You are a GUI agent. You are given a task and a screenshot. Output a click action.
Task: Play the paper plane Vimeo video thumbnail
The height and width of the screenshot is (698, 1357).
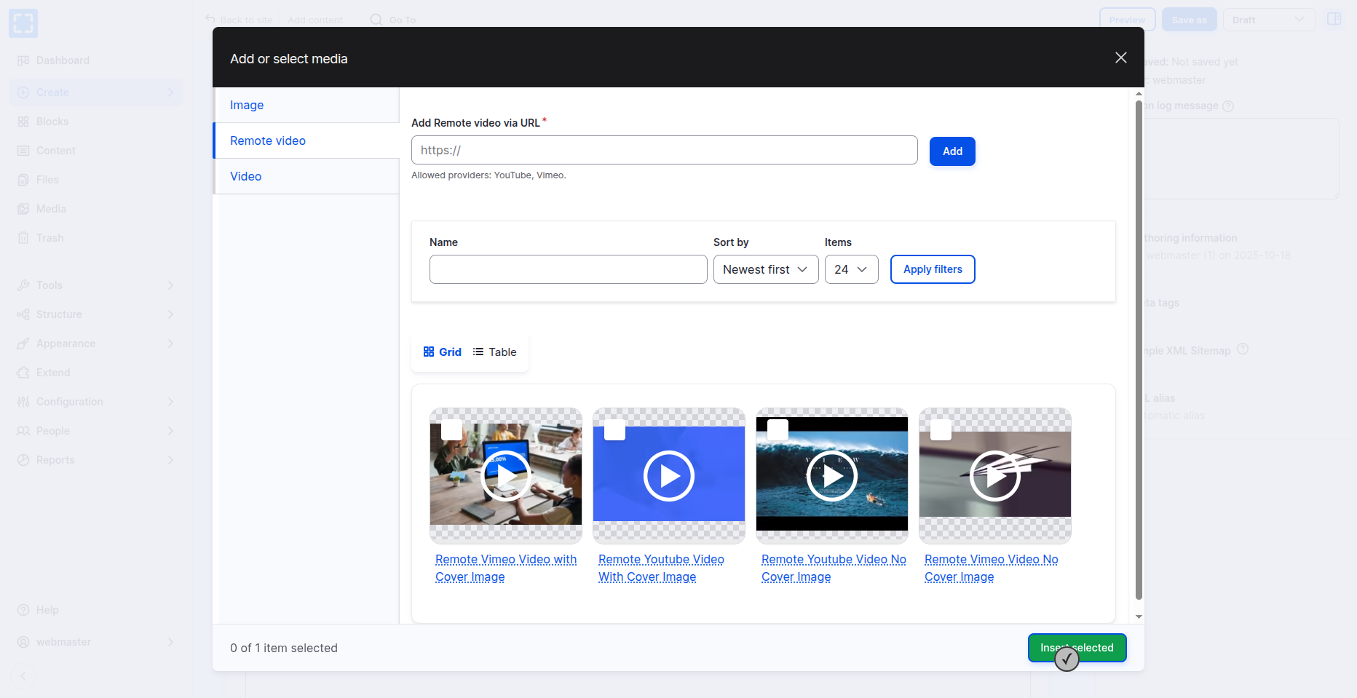(995, 476)
